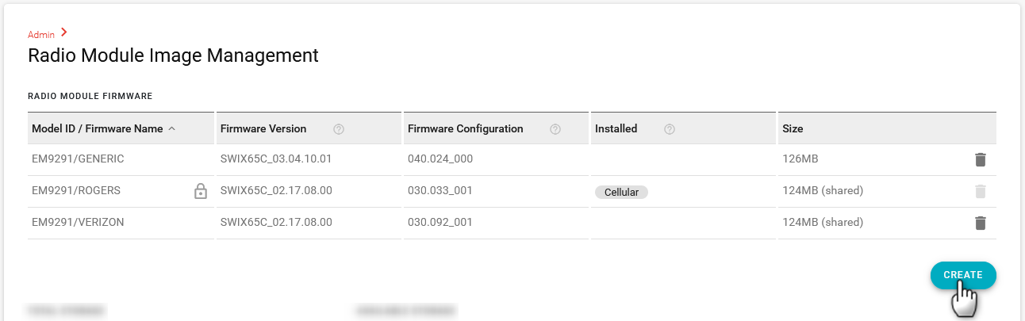Delete the EM9291/VERIZON firmware via trash icon
Viewport: 1025px width, 321px height.
[x=980, y=223]
